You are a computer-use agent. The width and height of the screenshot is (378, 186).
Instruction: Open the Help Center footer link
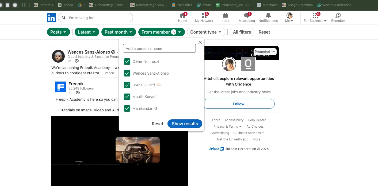click(x=257, y=120)
